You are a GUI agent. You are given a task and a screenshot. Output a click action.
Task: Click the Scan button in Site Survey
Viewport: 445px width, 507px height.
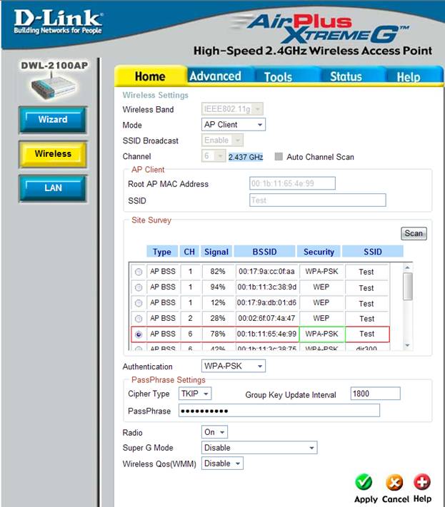[414, 233]
